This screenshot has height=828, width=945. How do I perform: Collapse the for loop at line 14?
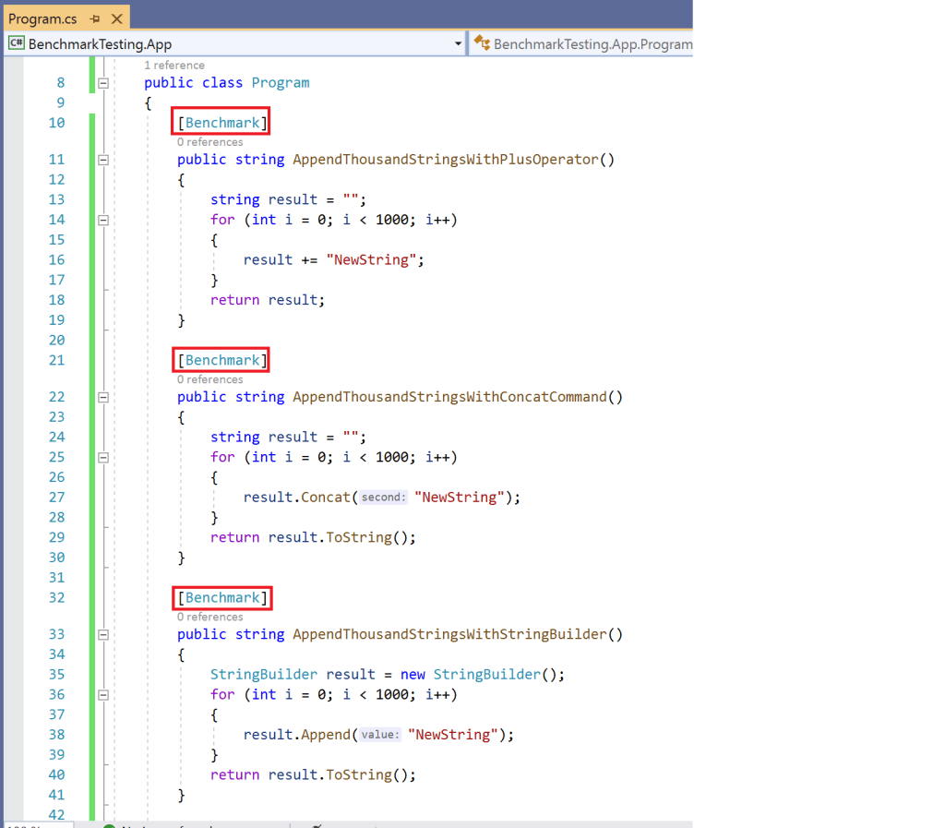tap(103, 220)
